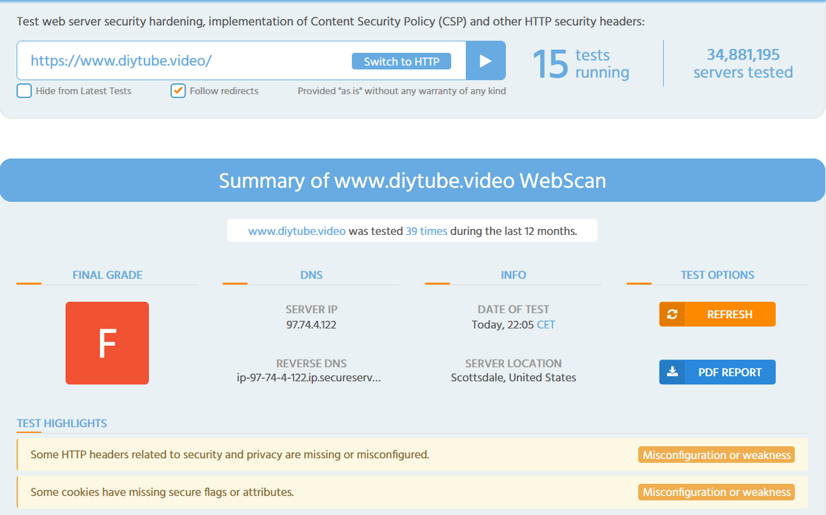
Task: Click the HTTP headers Misconfiguration or weakness tag
Action: [x=717, y=455]
